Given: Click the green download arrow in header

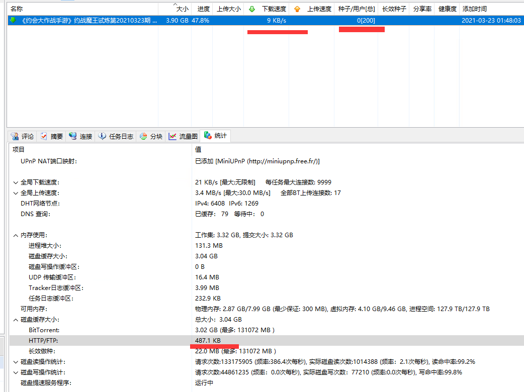Looking at the screenshot, I should click(252, 9).
